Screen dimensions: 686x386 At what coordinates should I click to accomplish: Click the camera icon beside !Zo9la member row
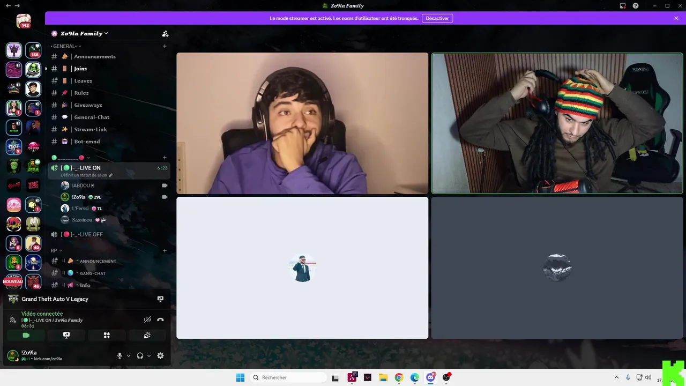coord(165,197)
